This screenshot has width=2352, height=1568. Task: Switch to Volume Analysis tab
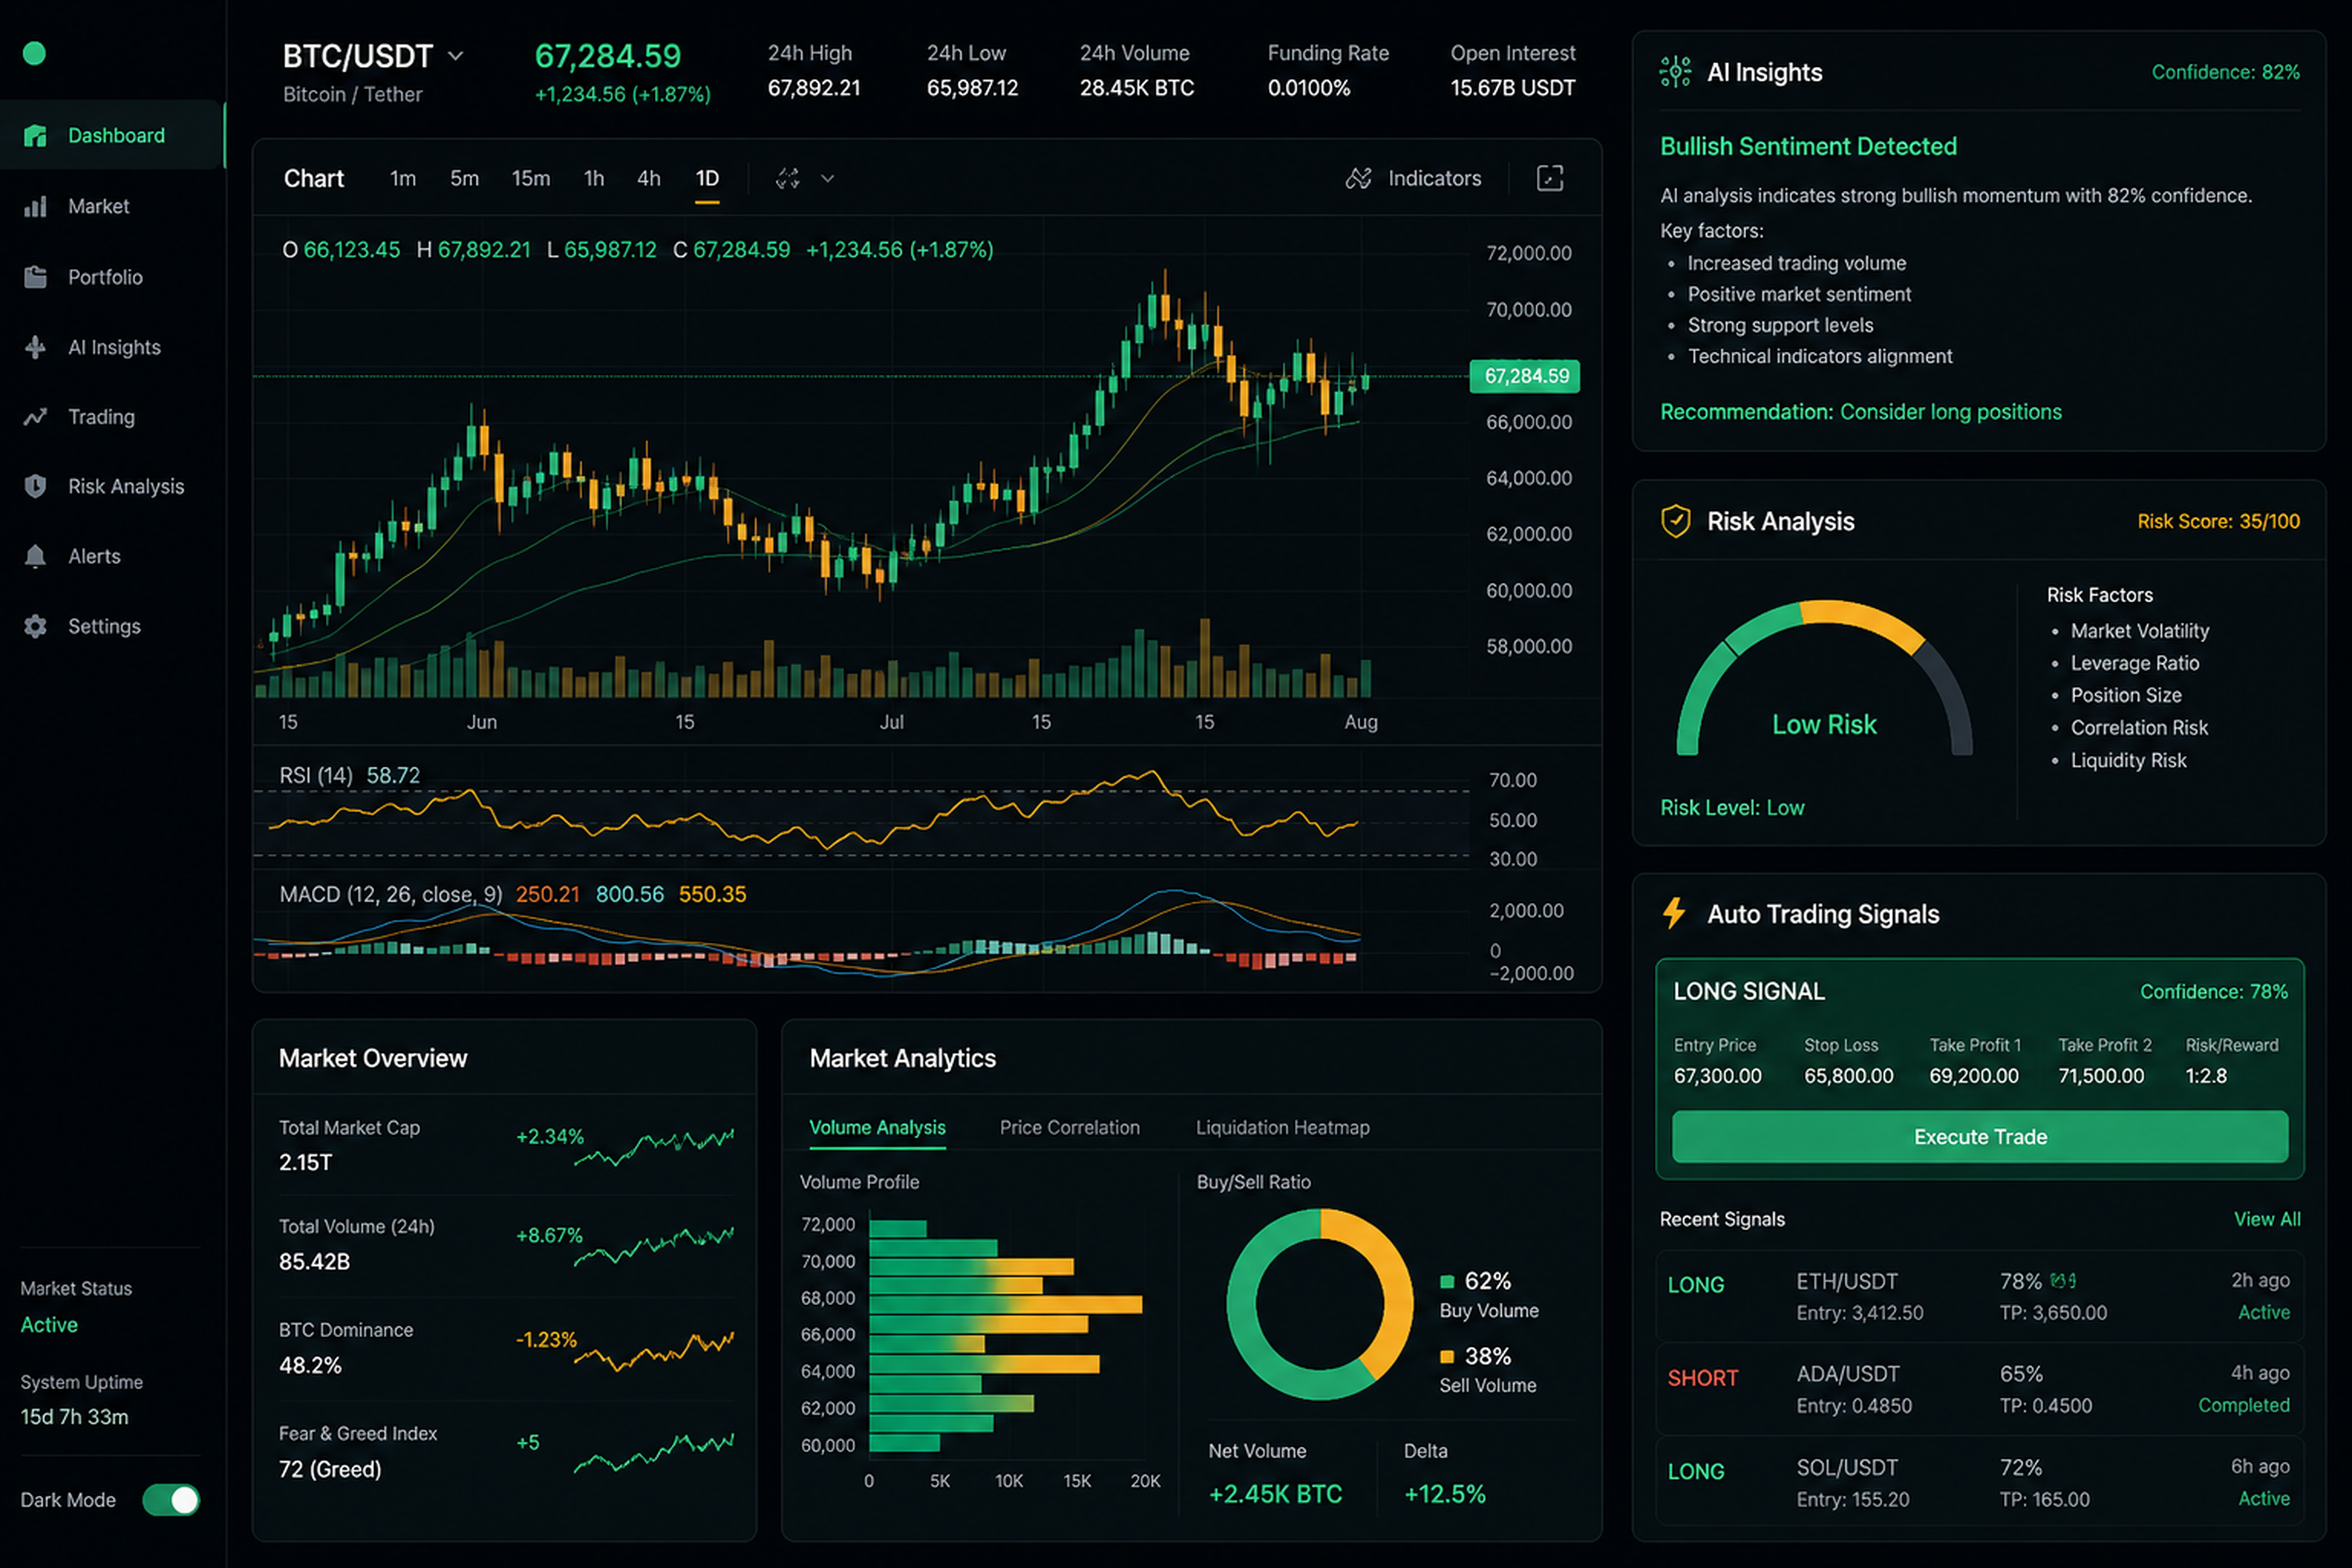click(877, 1127)
